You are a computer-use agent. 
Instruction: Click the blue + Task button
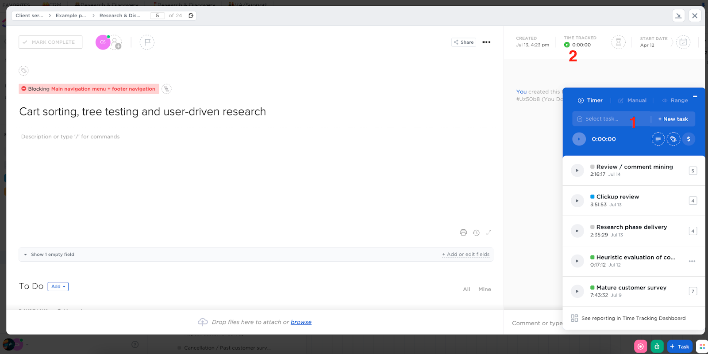pyautogui.click(x=679, y=346)
